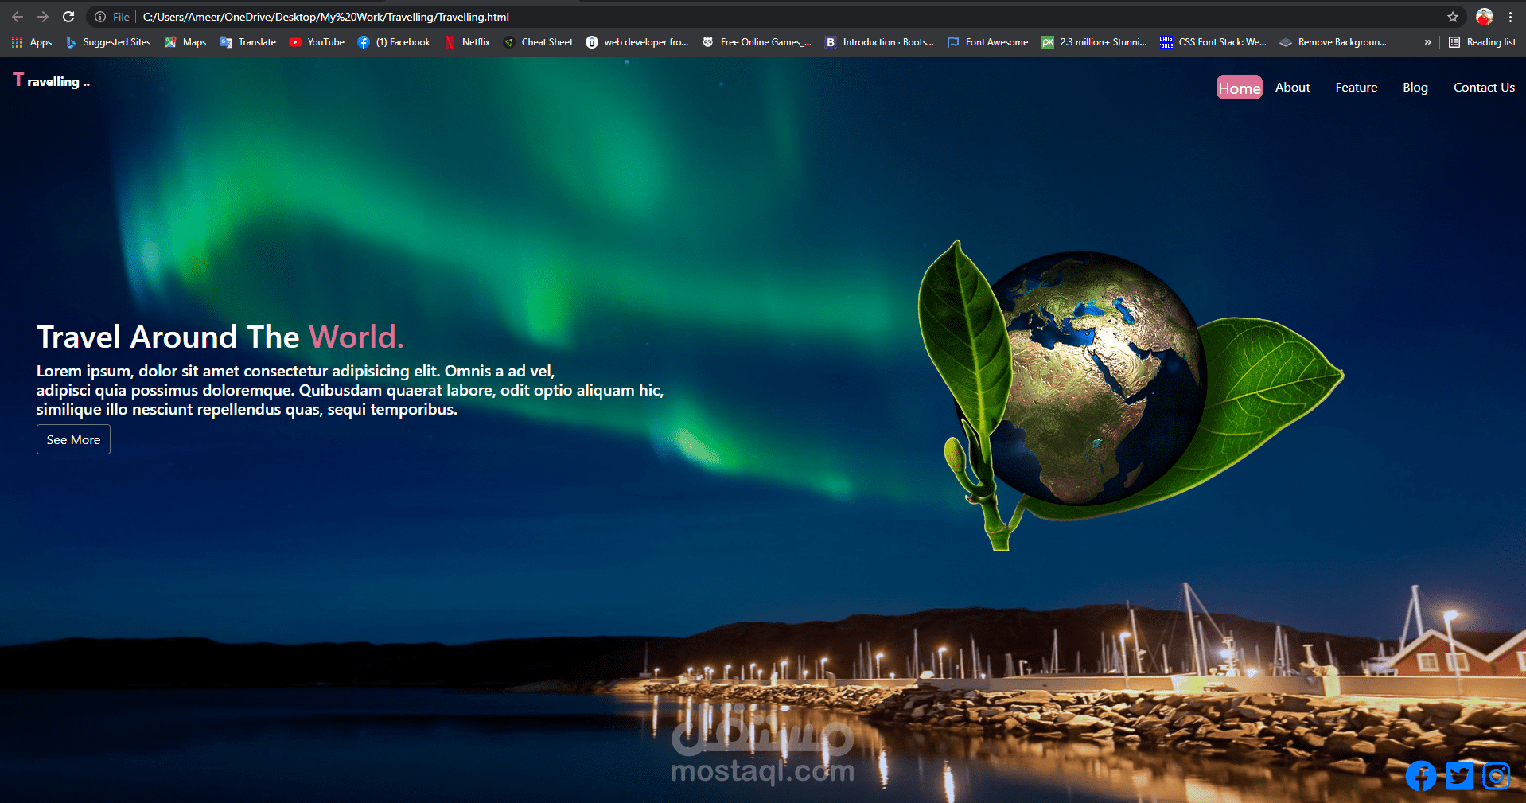Click the globe with leaves image
1526x803 pixels.
tap(1130, 394)
